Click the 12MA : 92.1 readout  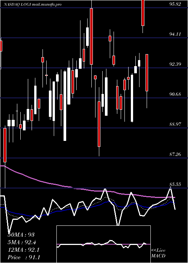click(x=23, y=250)
